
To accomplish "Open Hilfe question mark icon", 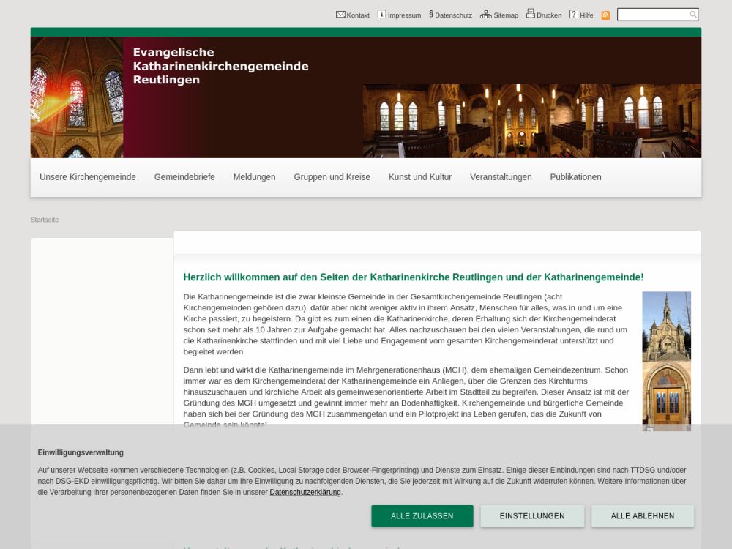I will point(574,15).
